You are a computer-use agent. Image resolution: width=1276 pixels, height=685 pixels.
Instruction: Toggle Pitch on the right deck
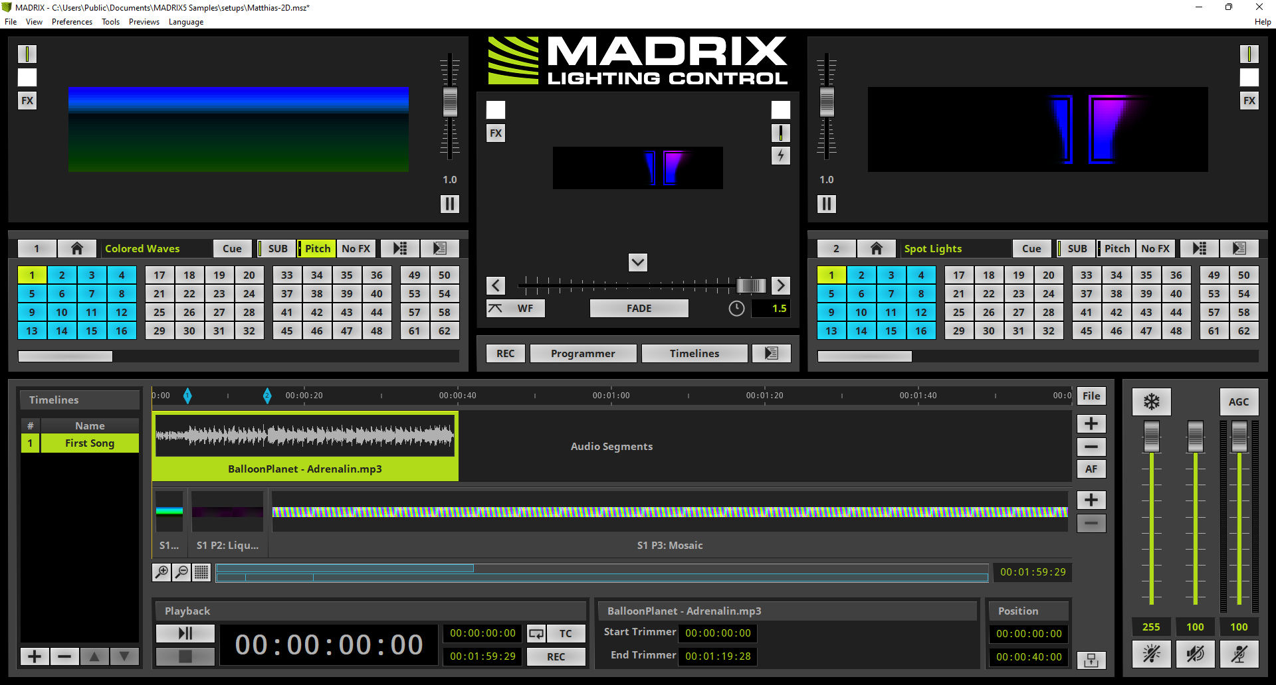click(1116, 249)
